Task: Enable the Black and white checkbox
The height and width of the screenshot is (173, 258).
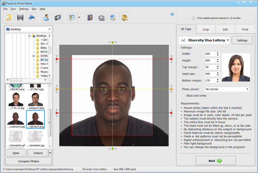Action: [x=184, y=96]
